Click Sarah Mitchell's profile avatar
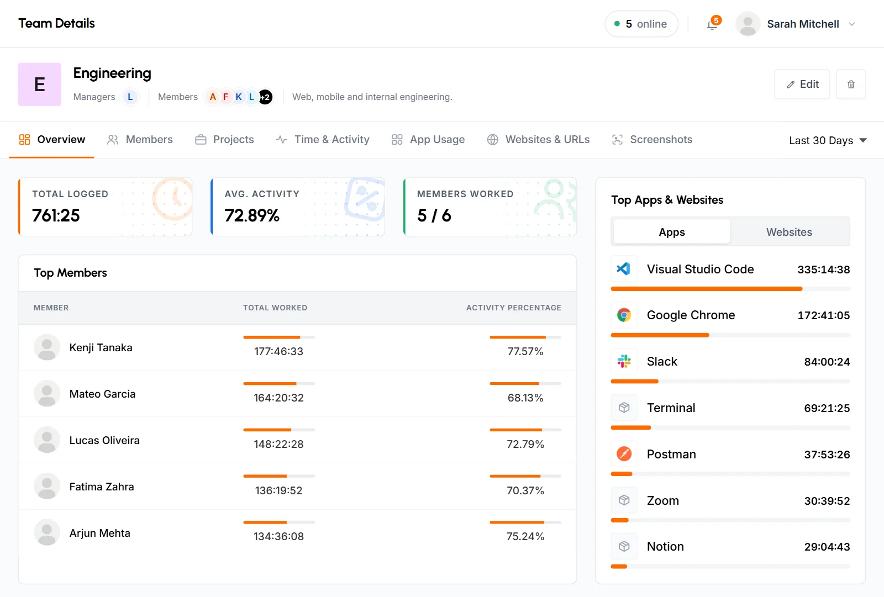Screen dimensions: 884x597 (748, 24)
